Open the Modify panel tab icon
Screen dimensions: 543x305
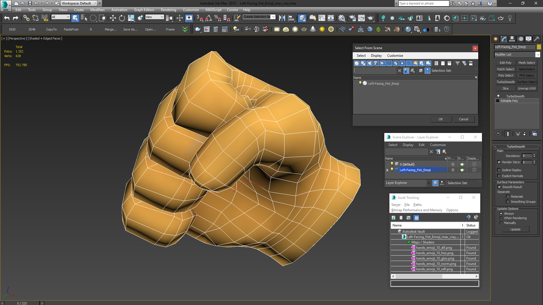[x=504, y=39]
